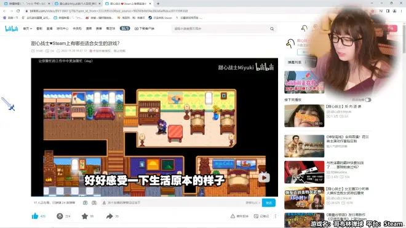The width and height of the screenshot is (406, 228).
Task: Click the video player to pause playback
Action: pyautogui.click(x=154, y=127)
